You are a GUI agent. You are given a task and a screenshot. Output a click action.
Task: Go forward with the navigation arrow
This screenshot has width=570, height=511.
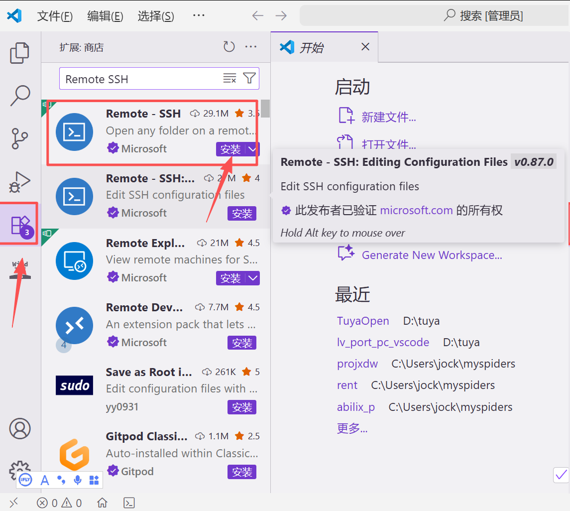point(281,15)
